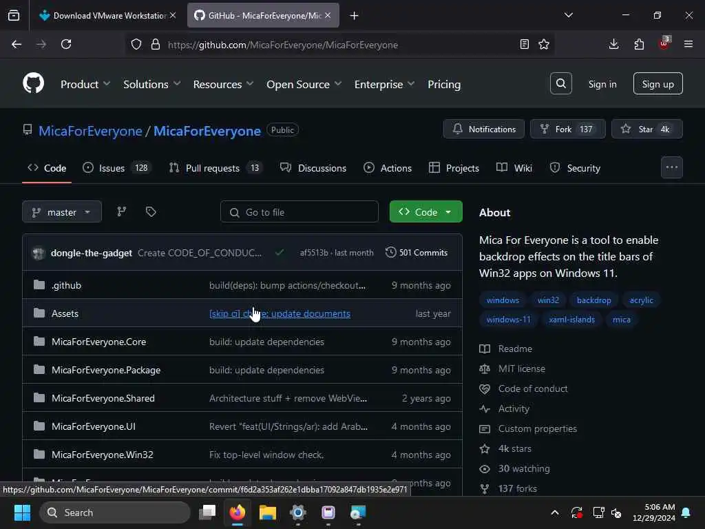The image size is (705, 529).
Task: Expand the Resources dropdown
Action: click(223, 84)
